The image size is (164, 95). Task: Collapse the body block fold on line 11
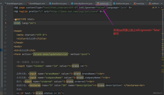pos(12,46)
